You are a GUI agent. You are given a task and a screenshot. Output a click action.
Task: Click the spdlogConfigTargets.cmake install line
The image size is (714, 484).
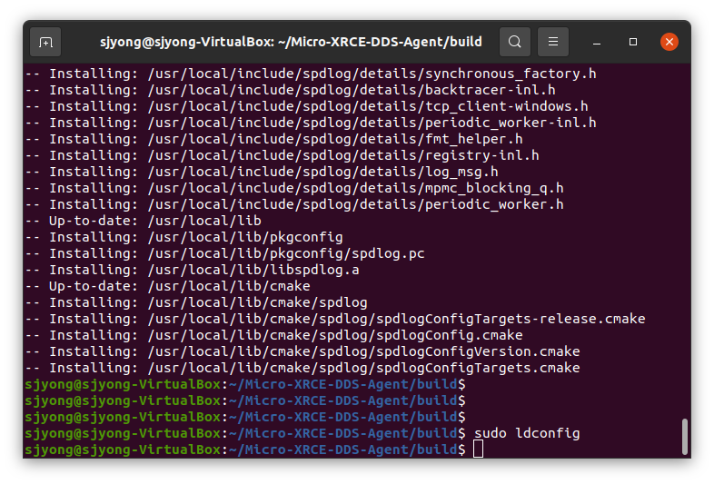point(302,369)
